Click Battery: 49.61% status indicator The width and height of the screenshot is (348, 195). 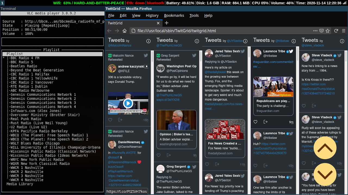tap(180, 3)
